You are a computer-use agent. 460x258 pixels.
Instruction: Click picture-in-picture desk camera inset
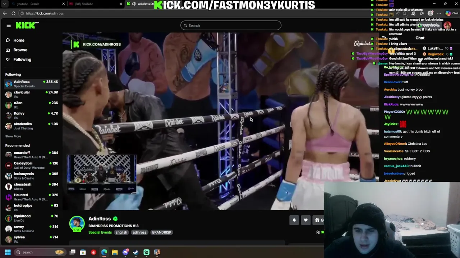click(x=101, y=174)
